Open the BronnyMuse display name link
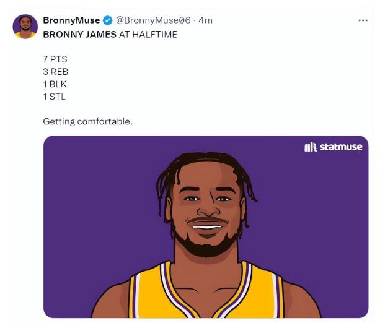This screenshot has width=380, height=323. (71, 20)
